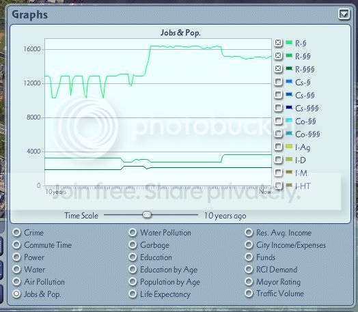Click the Cs-§ blue color swatch

click(289, 81)
